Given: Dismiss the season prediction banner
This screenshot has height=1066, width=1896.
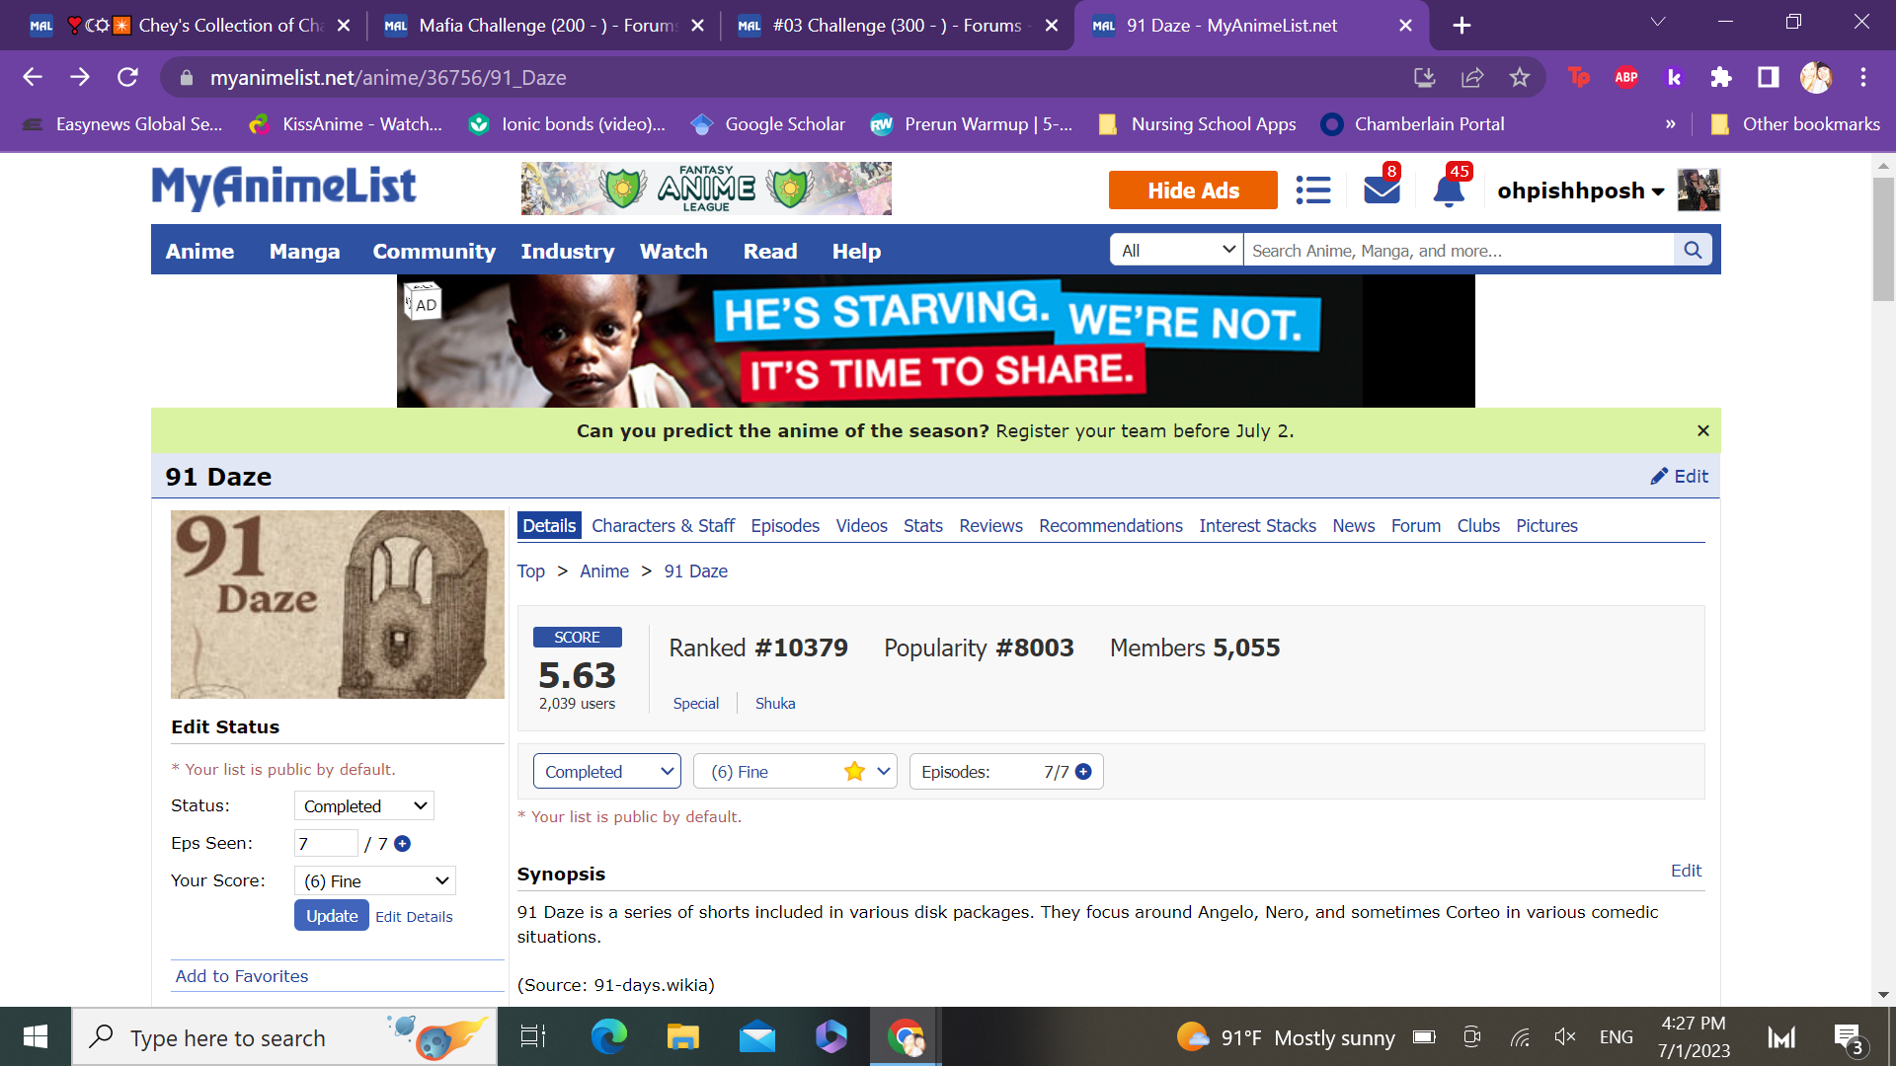Looking at the screenshot, I should 1702,431.
